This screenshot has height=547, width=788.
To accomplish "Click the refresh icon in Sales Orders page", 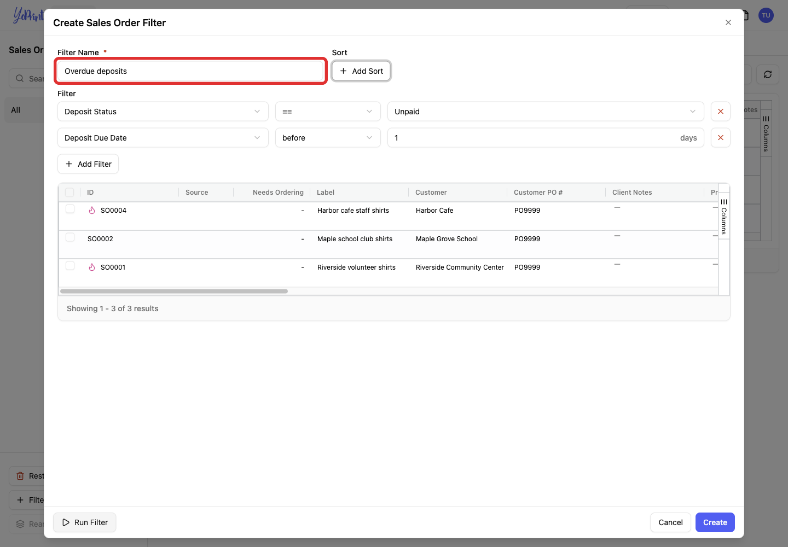I will 768,74.
